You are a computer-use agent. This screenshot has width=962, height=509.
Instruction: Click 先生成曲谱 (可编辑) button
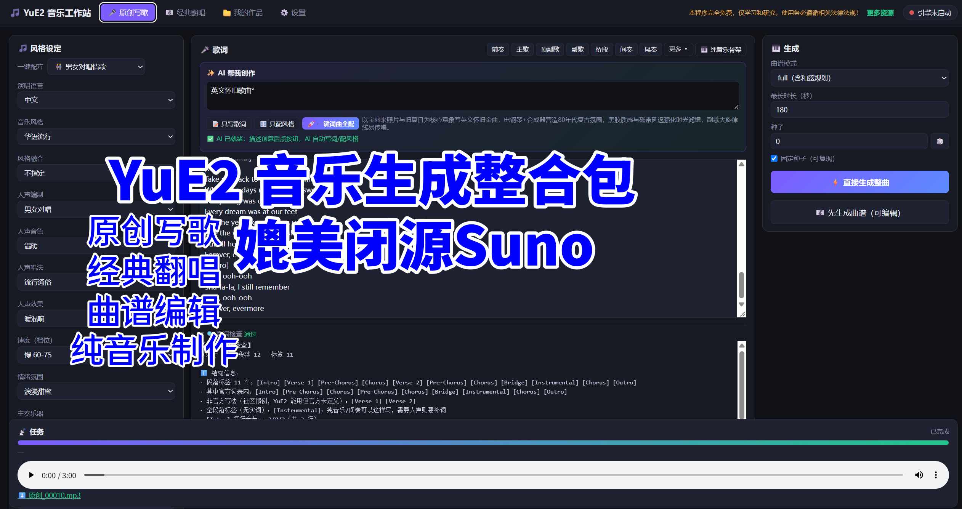(859, 213)
